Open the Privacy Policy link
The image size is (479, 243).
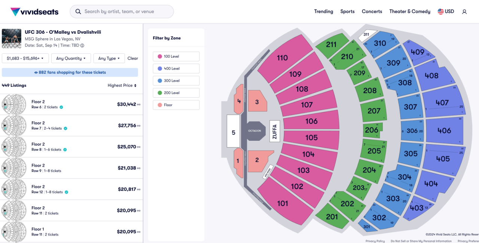click(x=375, y=241)
